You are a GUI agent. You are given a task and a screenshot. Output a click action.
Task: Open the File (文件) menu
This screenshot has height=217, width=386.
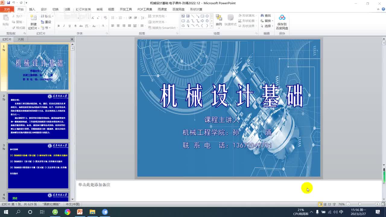tap(7, 9)
